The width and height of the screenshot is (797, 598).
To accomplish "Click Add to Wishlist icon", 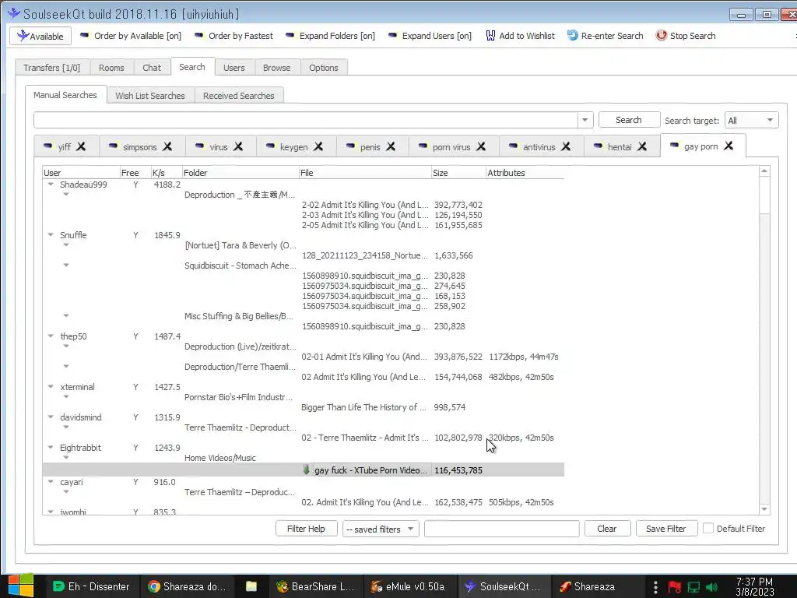I will coord(490,36).
